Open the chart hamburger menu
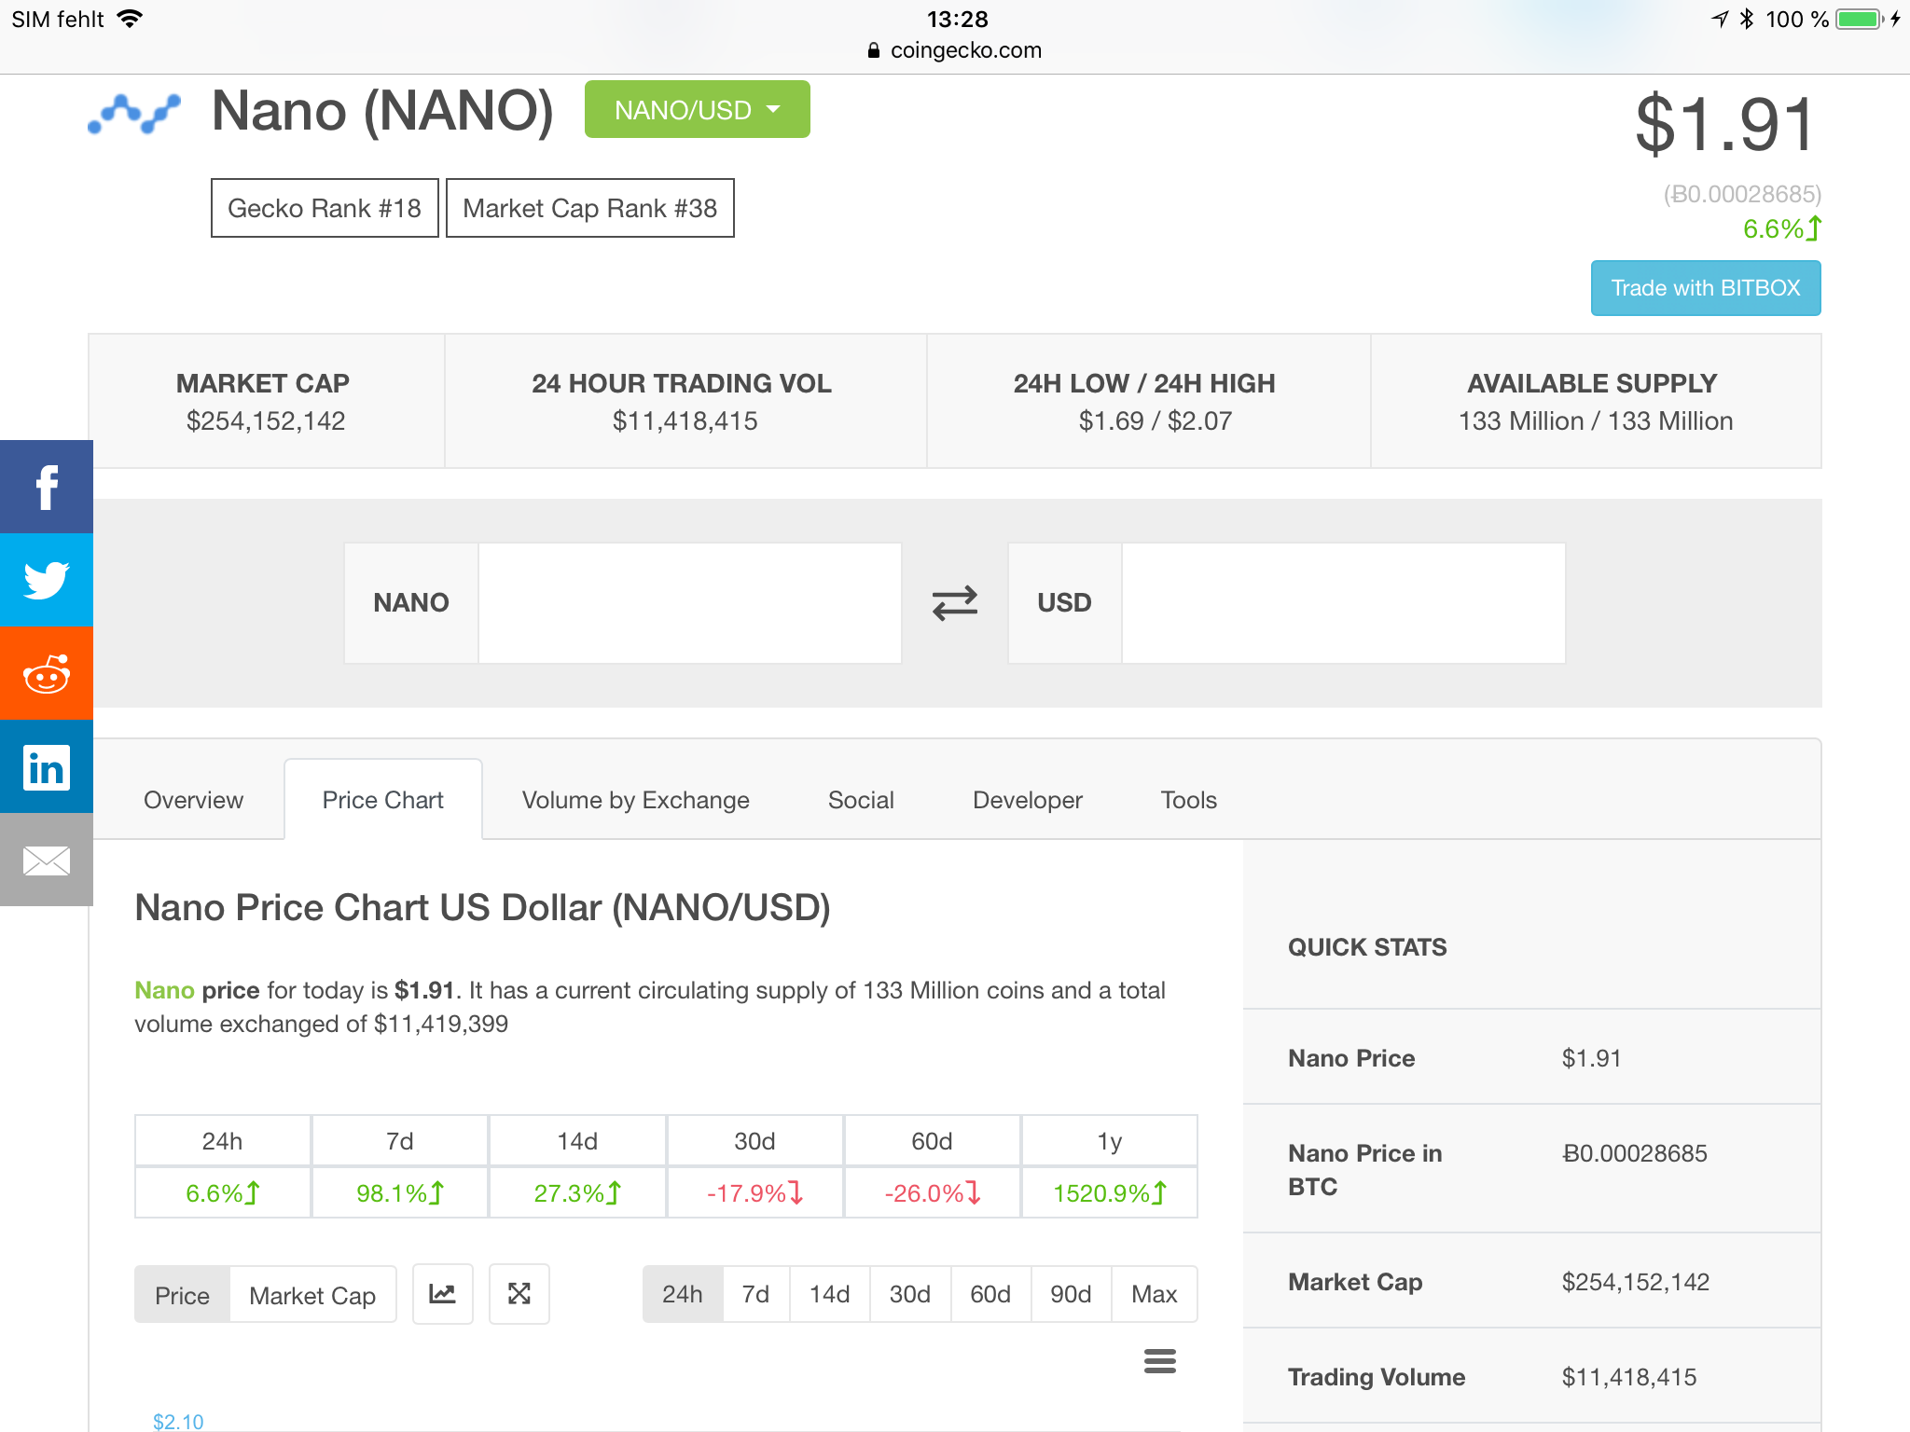The image size is (1910, 1432). tap(1159, 1361)
